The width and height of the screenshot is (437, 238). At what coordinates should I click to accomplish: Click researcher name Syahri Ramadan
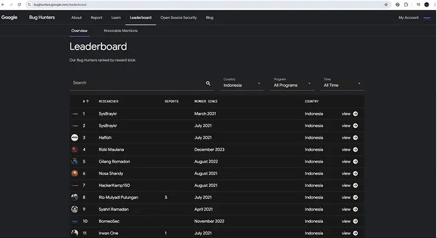click(114, 209)
